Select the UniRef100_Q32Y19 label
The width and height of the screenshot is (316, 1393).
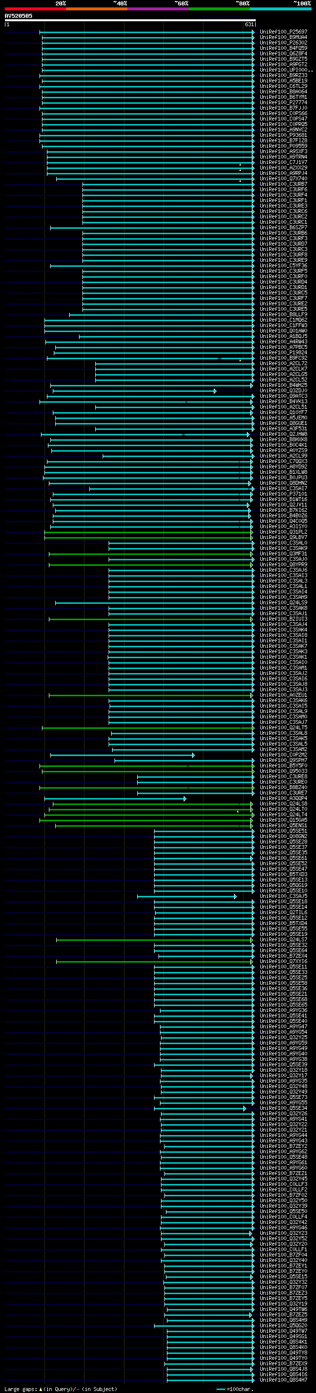[283, 1304]
